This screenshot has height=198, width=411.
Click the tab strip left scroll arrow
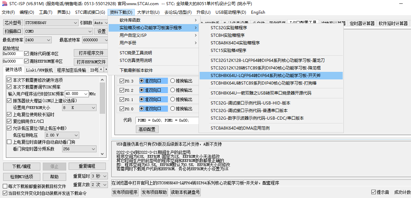coord(101,70)
